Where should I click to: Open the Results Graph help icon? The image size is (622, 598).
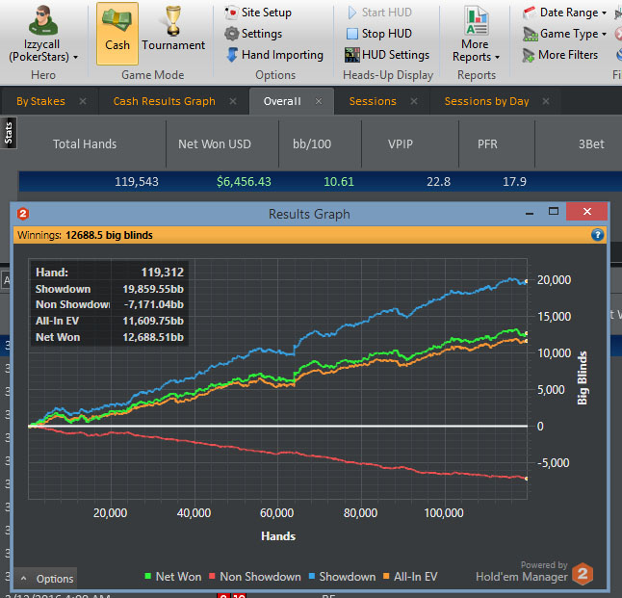coord(597,235)
